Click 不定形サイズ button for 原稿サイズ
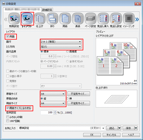143x140 pixels. 79,94
